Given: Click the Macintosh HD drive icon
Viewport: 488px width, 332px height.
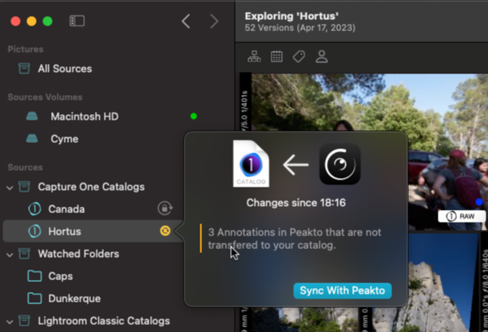Looking at the screenshot, I should point(32,117).
